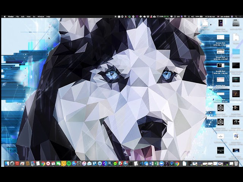Open Spotlight search magnifier in menu bar
Screen dimensions: 243x182
pyautogui.click(x=236, y=16)
